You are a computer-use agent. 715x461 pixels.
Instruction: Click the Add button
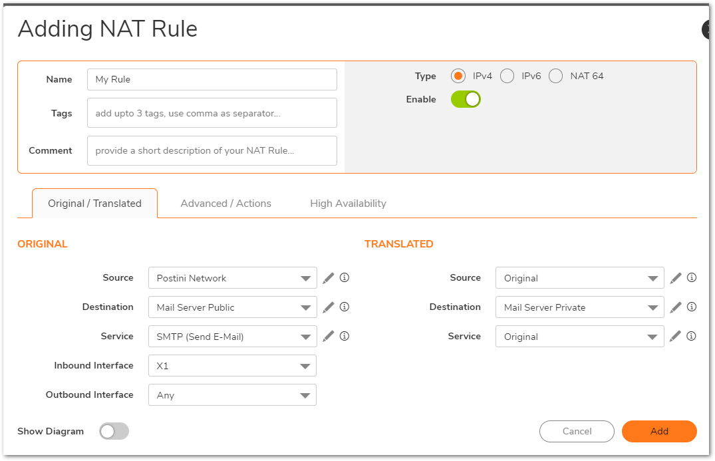click(659, 431)
